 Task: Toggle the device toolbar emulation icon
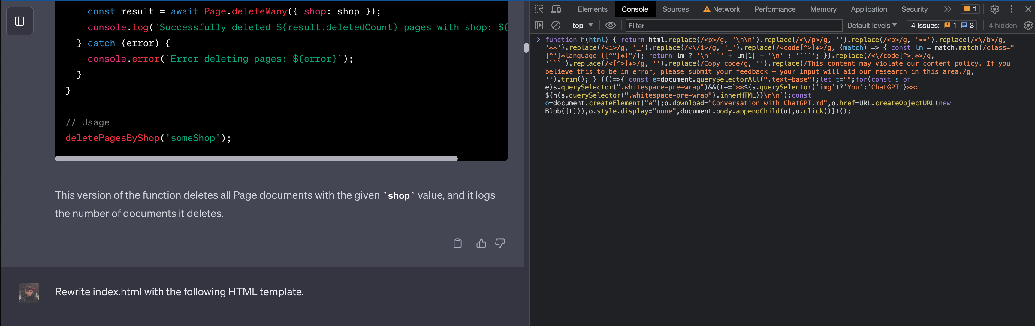click(556, 9)
